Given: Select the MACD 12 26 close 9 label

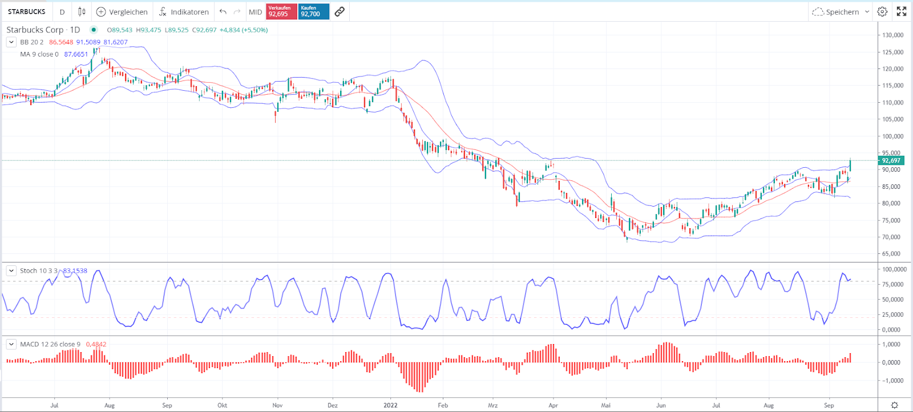Looking at the screenshot, I should pyautogui.click(x=50, y=344).
